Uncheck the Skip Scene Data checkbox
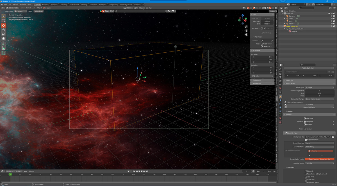The height and width of the screenshot is (186, 337). (306, 140)
